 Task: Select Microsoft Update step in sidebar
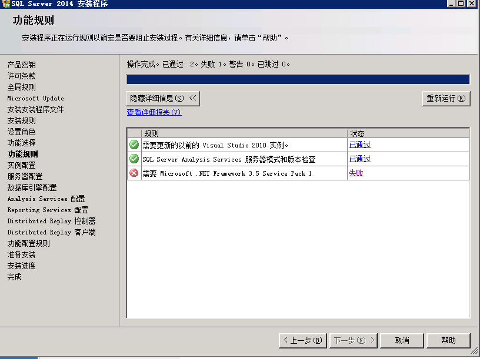coord(35,98)
